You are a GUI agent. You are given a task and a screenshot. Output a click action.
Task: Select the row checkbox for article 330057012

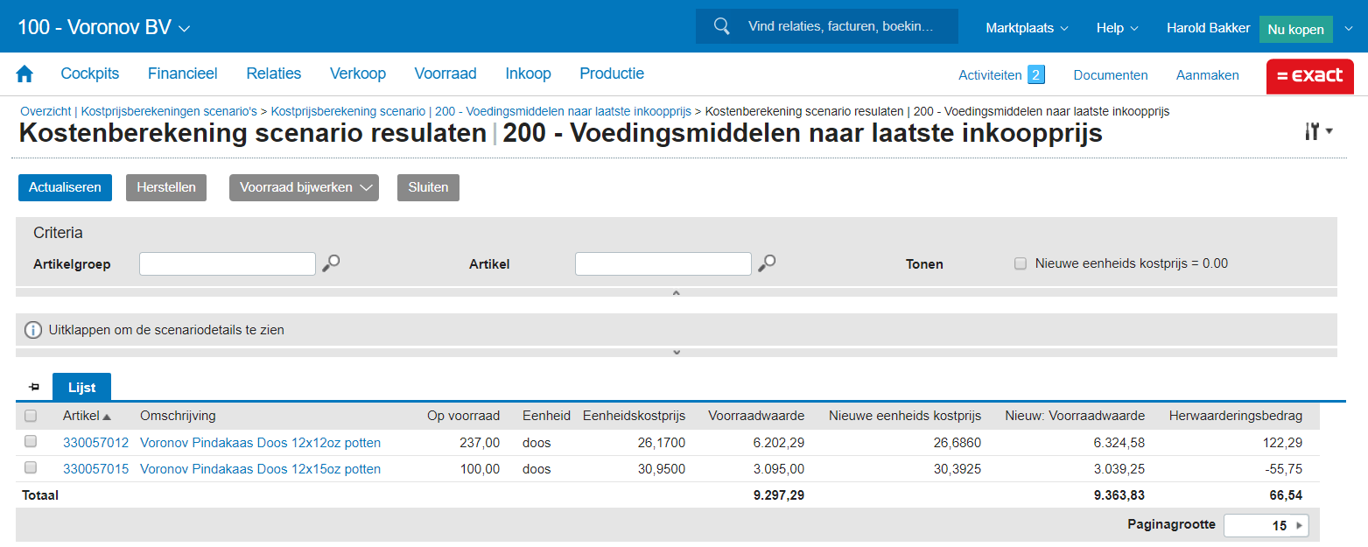click(x=31, y=442)
